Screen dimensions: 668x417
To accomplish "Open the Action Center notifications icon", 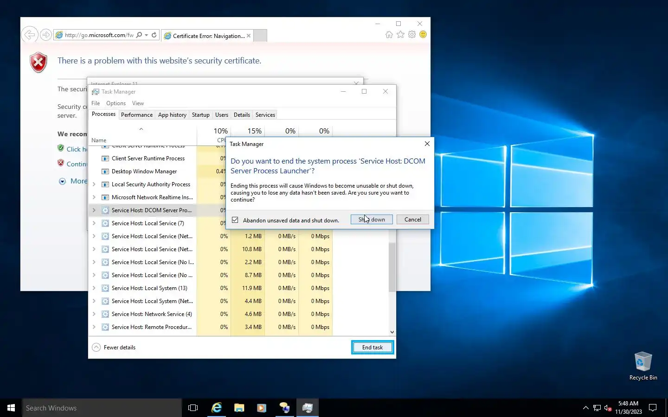I will [653, 408].
